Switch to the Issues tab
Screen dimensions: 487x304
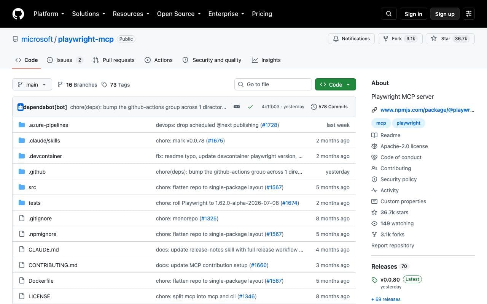[65, 60]
